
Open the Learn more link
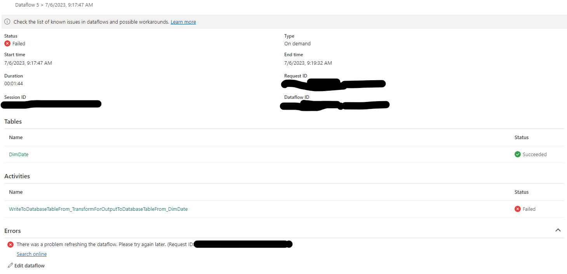[x=183, y=22]
